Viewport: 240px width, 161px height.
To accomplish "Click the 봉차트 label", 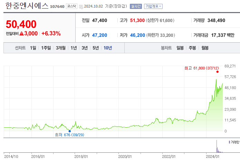I will (166, 48).
